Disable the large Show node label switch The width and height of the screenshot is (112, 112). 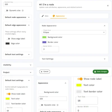pyautogui.click(x=80, y=79)
